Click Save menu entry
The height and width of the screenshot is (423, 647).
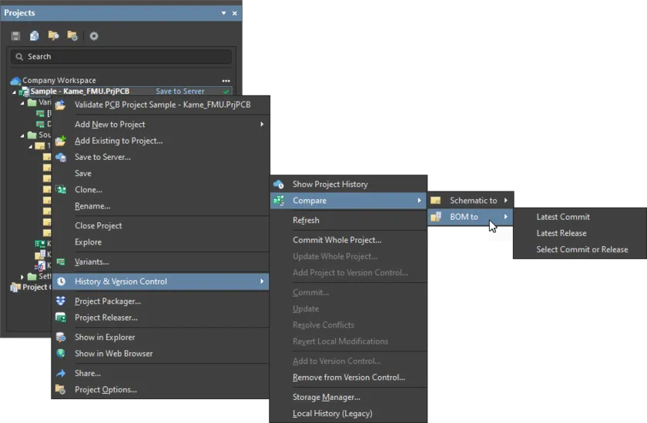pos(83,173)
